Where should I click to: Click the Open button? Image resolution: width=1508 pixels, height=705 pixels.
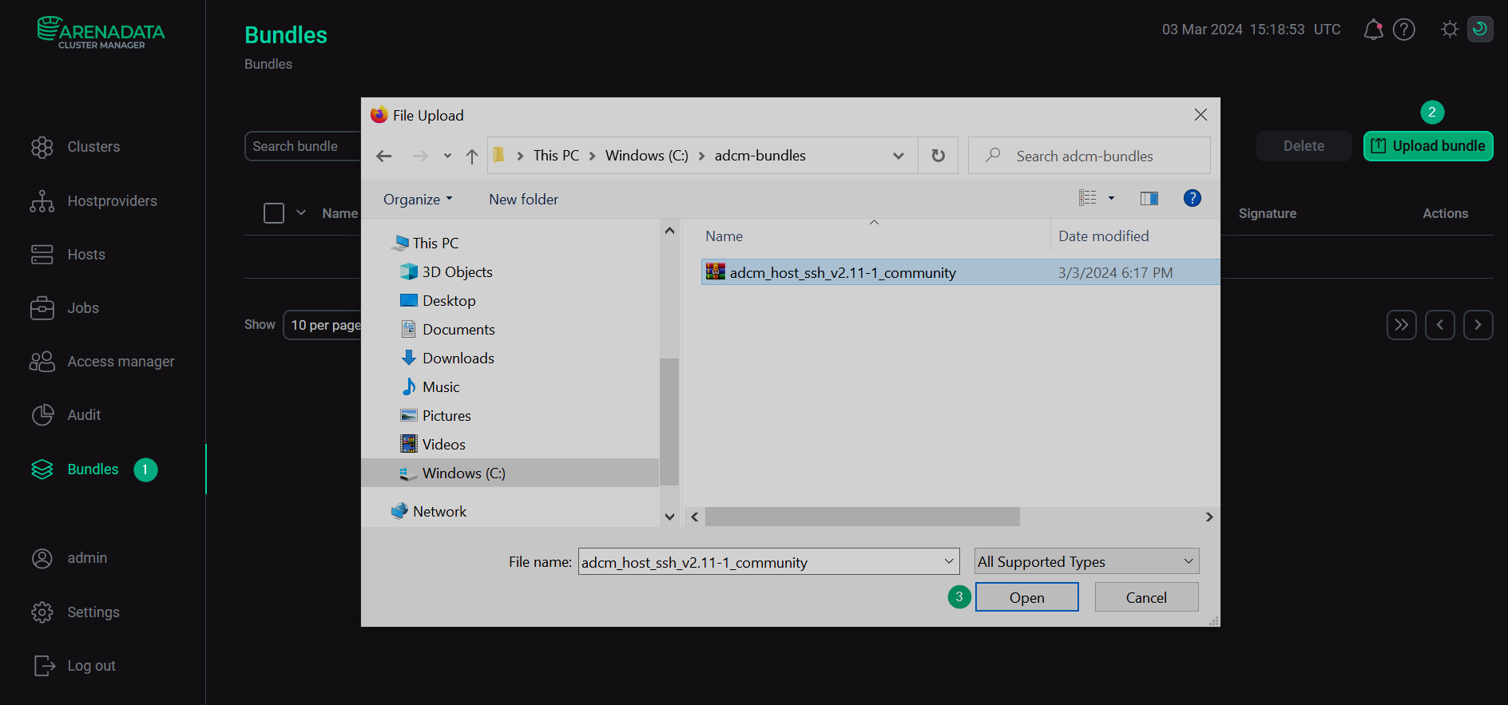tap(1026, 597)
